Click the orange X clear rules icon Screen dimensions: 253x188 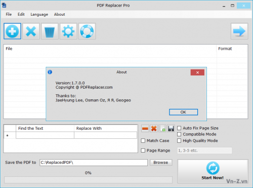tap(154, 129)
